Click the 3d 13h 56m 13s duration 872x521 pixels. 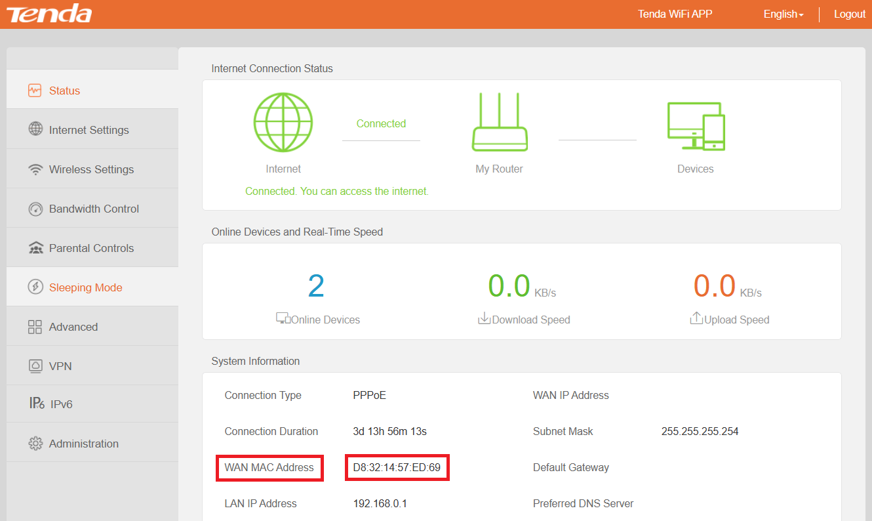tap(389, 431)
